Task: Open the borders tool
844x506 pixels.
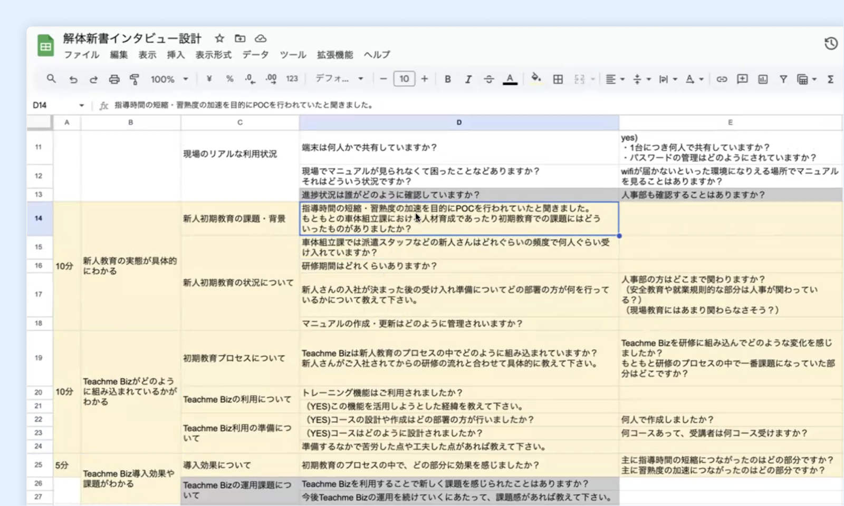Action: [558, 79]
